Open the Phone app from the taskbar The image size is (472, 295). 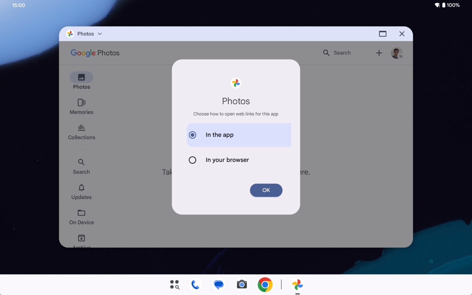[x=195, y=284]
